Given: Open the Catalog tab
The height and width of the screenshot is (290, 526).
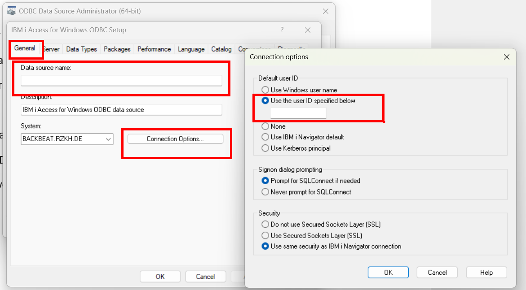Looking at the screenshot, I should (221, 49).
